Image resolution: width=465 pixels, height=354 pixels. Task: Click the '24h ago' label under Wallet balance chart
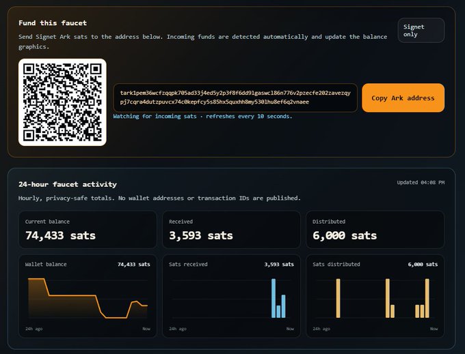tap(34, 329)
